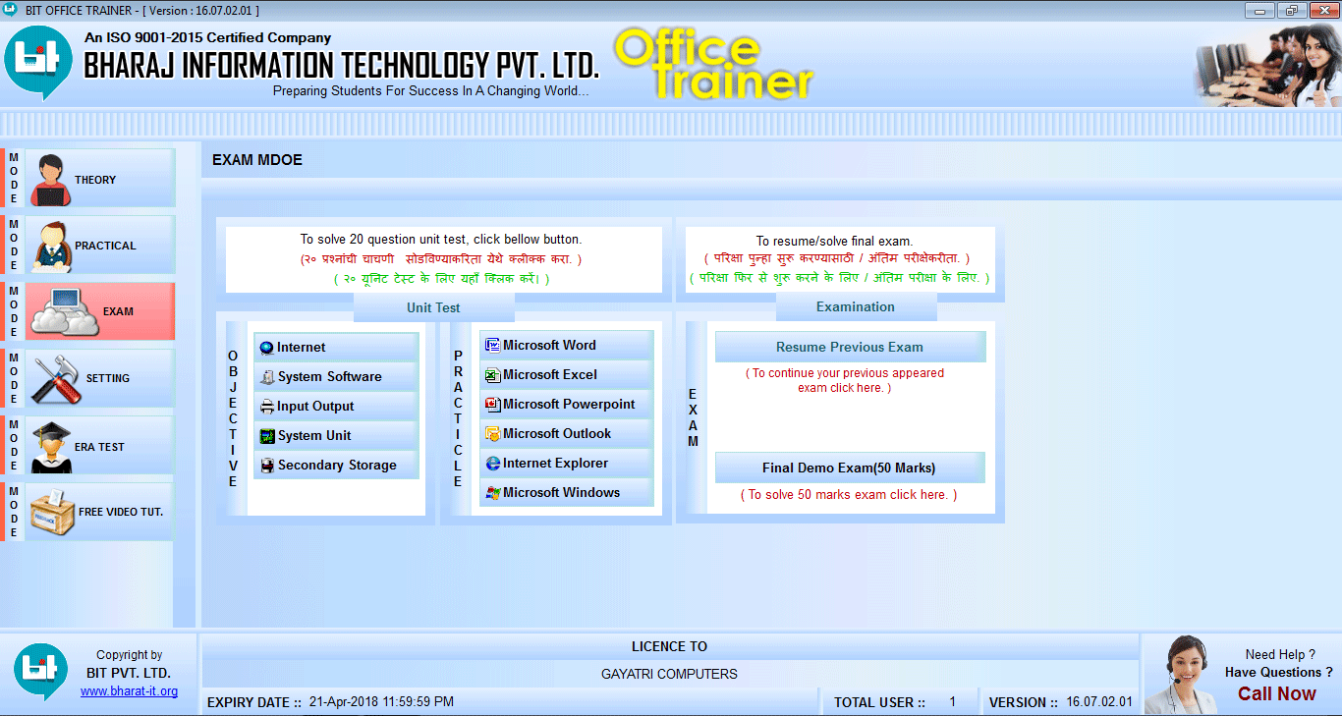
Task: Click the Unit Test heading label
Action: pyautogui.click(x=433, y=307)
